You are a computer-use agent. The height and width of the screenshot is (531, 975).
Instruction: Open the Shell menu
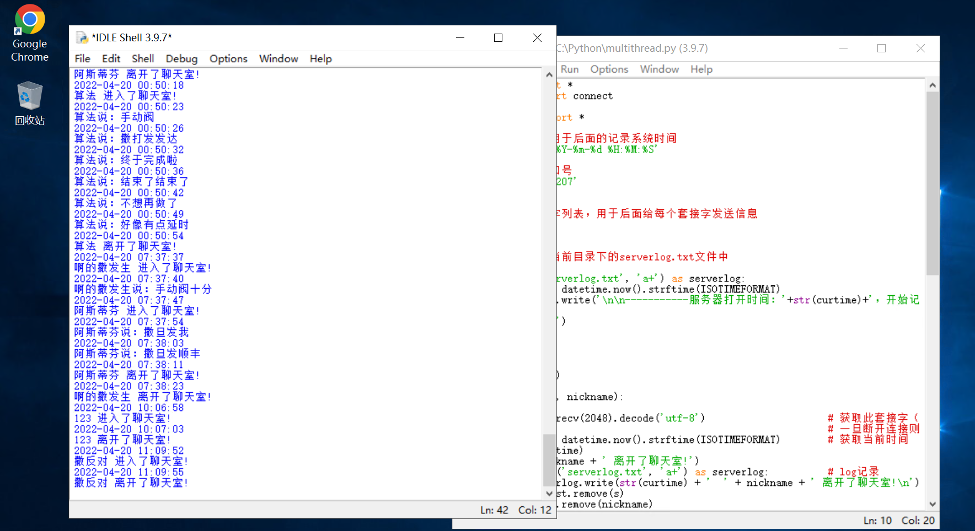click(x=142, y=58)
